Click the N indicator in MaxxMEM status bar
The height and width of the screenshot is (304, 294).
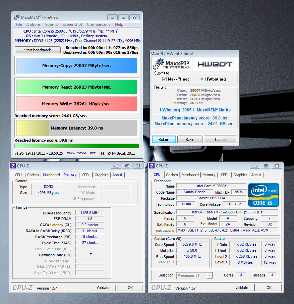pos(103,153)
